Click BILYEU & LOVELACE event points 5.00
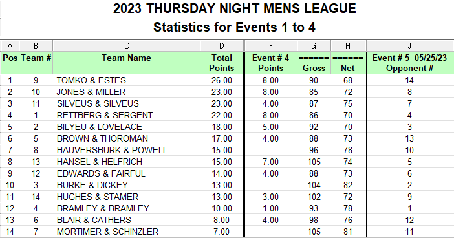Viewport: 454px width, 238px height. (270, 127)
